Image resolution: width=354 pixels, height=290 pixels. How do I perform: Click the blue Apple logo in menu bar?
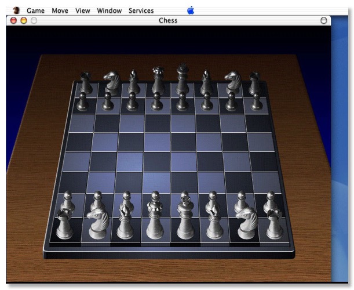[x=191, y=10]
